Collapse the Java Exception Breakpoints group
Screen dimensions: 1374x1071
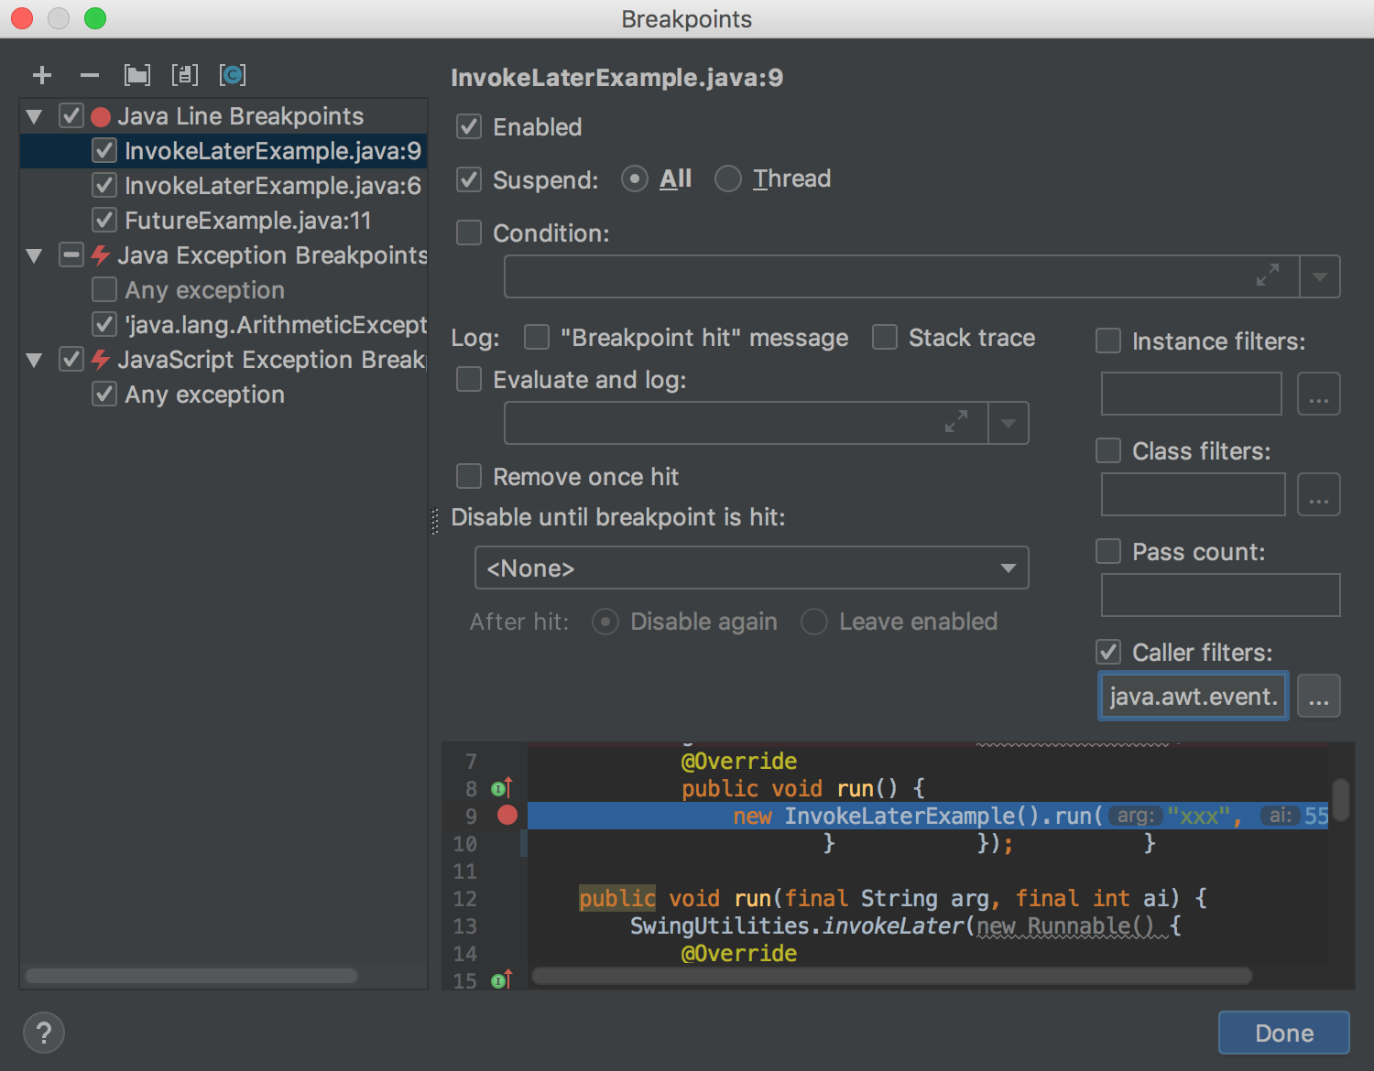click(35, 255)
